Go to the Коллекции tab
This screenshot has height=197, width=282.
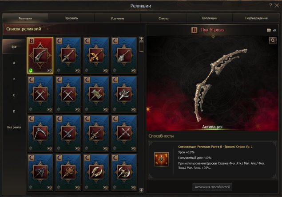click(x=210, y=18)
